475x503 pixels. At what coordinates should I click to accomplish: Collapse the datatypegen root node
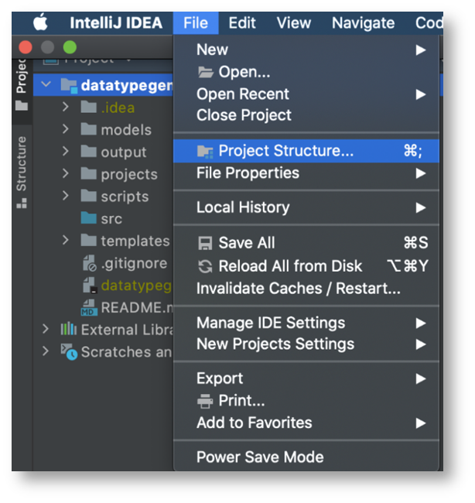(46, 85)
